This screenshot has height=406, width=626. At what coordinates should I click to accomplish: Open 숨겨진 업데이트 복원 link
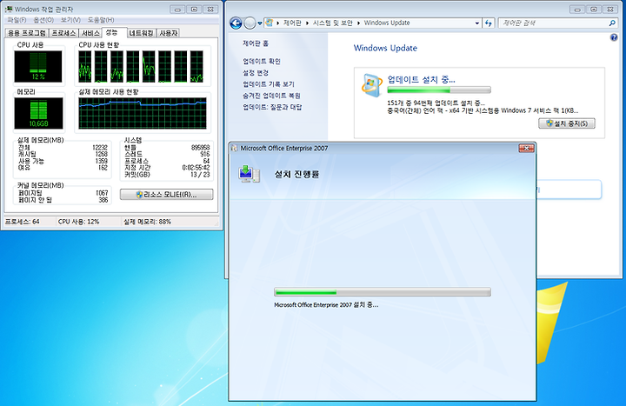(271, 96)
